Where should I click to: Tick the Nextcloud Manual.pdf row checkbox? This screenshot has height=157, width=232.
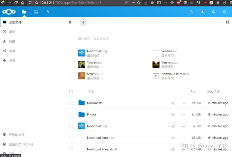[71, 149]
